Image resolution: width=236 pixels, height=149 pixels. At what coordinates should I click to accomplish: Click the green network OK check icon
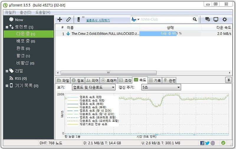tap(223, 143)
